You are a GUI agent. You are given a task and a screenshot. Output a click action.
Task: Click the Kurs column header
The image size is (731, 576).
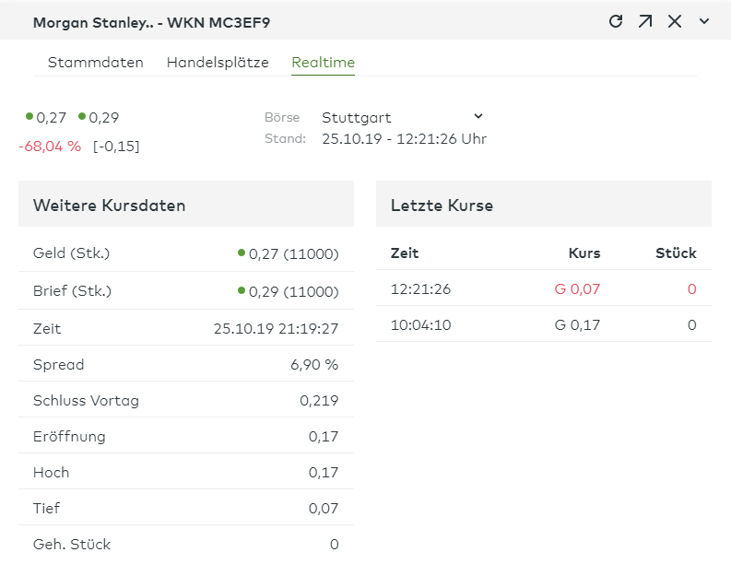(584, 253)
